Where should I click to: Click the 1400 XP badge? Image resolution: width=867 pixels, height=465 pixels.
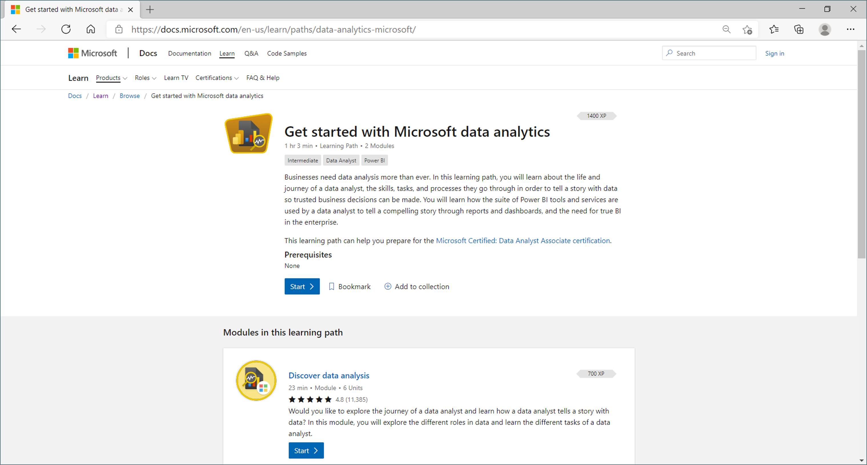pos(597,116)
